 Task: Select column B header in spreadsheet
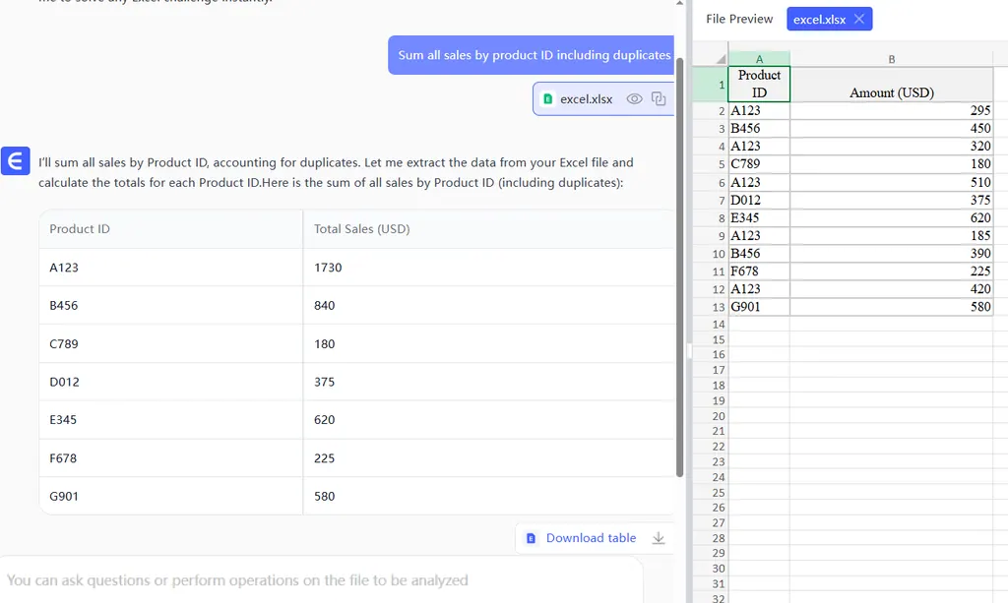coord(891,59)
